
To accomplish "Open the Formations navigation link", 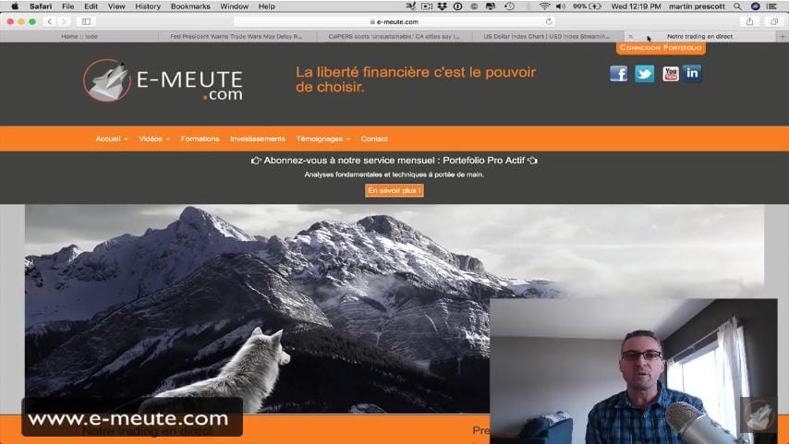I will coord(200,138).
